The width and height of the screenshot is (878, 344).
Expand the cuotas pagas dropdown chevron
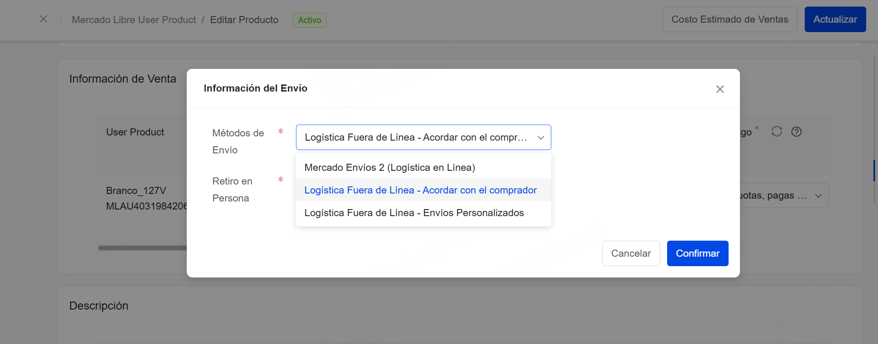point(818,196)
